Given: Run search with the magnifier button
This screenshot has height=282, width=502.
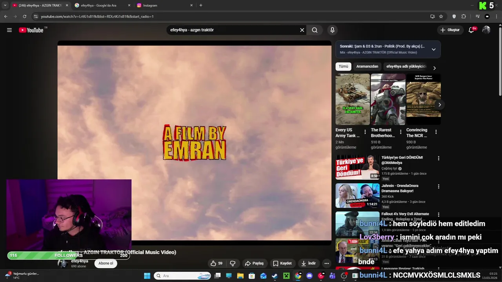Looking at the screenshot, I should click(315, 30).
